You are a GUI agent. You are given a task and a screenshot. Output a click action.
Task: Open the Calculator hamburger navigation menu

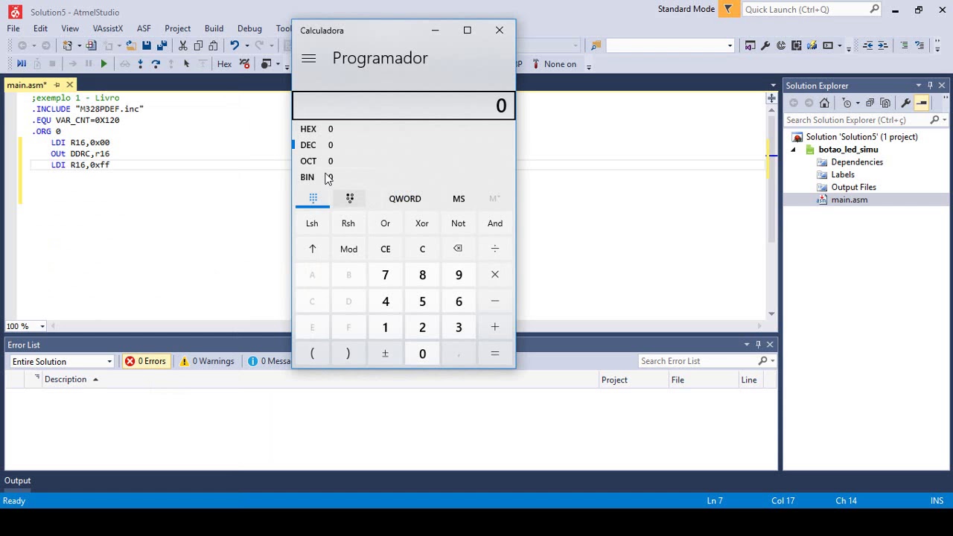coord(309,58)
